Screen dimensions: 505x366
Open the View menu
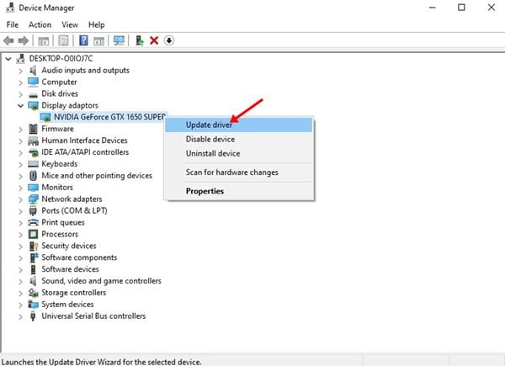[x=70, y=24]
